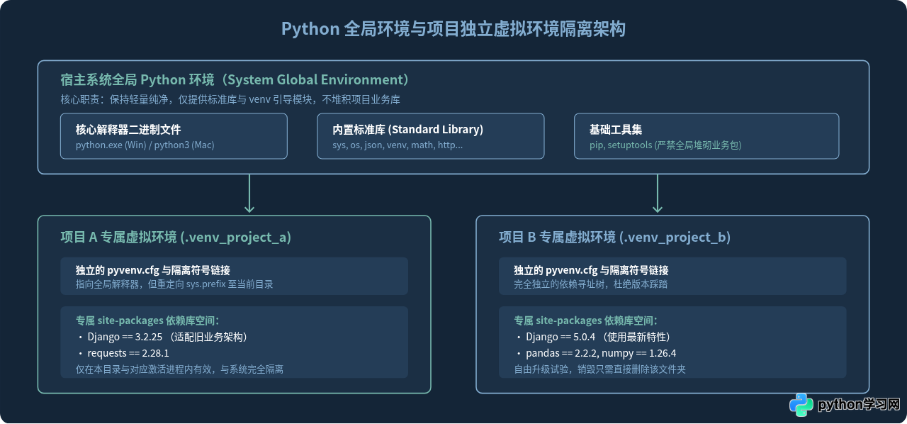Click project B site-packages heading

[x=585, y=320]
